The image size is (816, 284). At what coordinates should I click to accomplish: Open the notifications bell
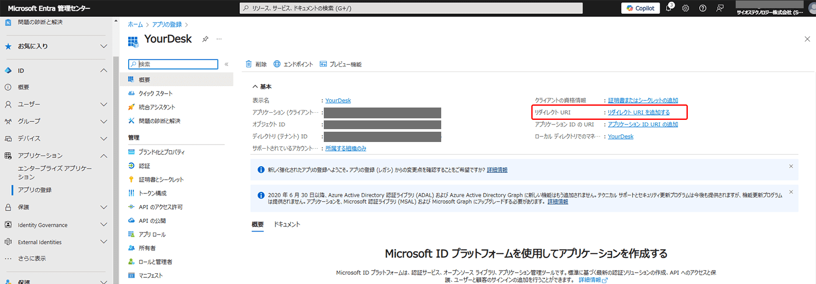pos(669,8)
